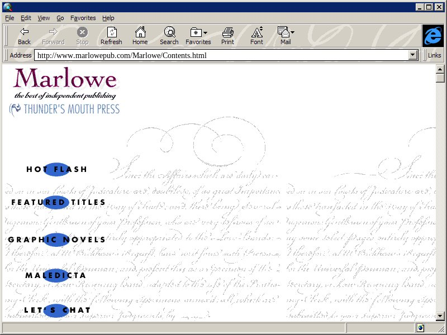Click the Maledicta link

(55, 275)
